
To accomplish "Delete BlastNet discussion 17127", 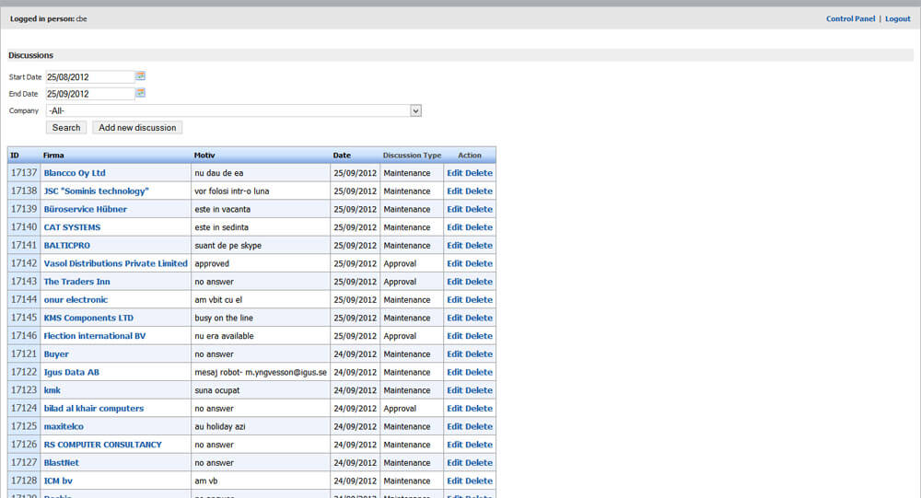I will click(x=479, y=463).
